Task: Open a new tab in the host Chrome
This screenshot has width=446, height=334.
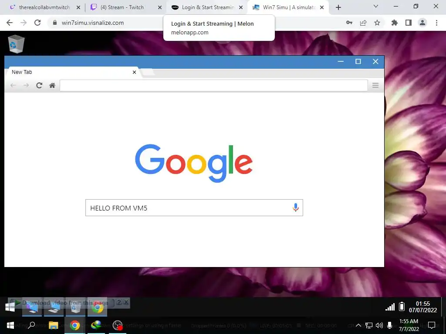Action: [x=338, y=8]
